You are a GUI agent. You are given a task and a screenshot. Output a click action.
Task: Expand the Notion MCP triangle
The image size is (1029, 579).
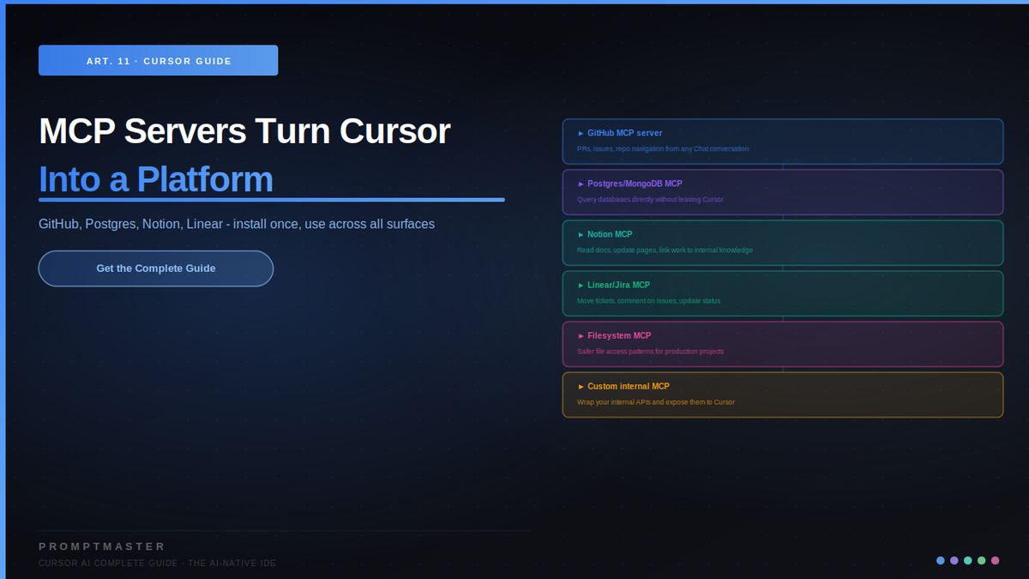click(x=581, y=234)
